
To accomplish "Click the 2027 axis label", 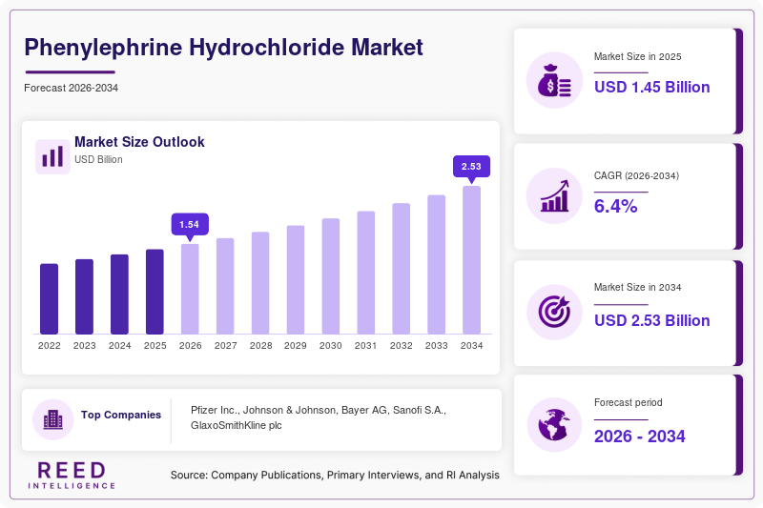I will point(225,346).
